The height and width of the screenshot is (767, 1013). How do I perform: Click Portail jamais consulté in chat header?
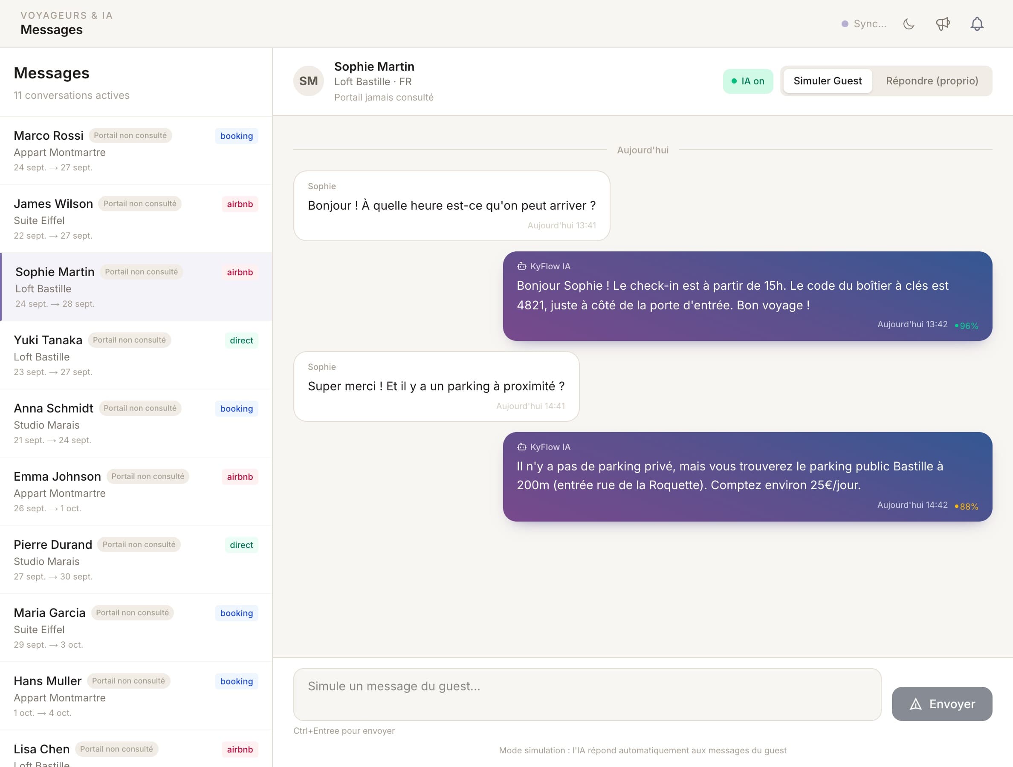pos(384,98)
